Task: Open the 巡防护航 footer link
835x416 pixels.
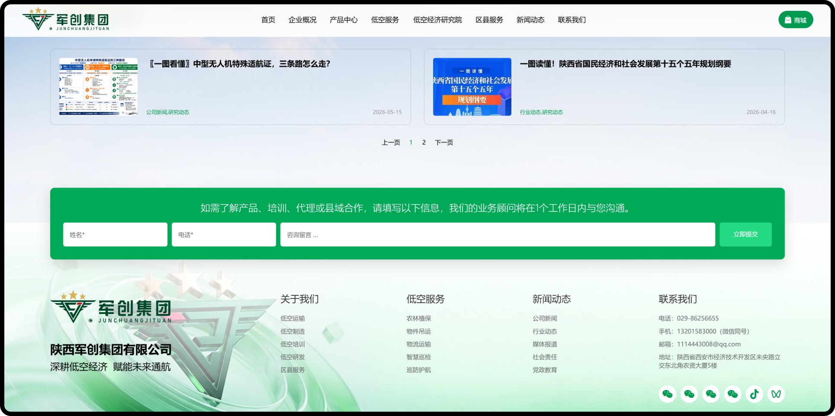Action: [x=418, y=370]
